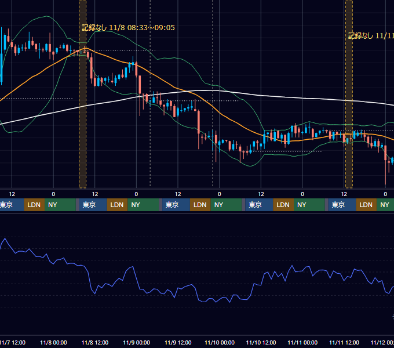The width and height of the screenshot is (394, 348).
Task: Select the 記録なし 11/11 annotation label
Action: 371,36
